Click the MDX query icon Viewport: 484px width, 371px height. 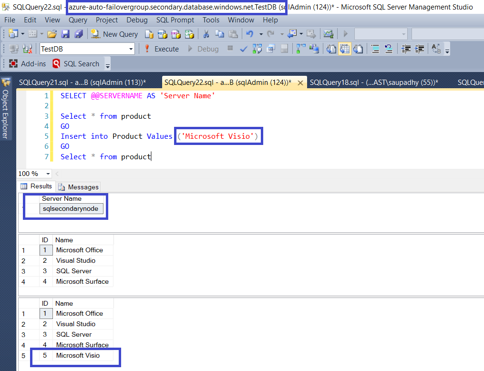[162, 34]
